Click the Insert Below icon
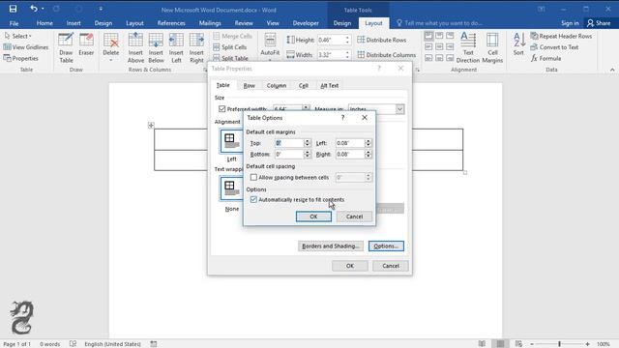Viewport: 619px width, 348px height. (156, 47)
